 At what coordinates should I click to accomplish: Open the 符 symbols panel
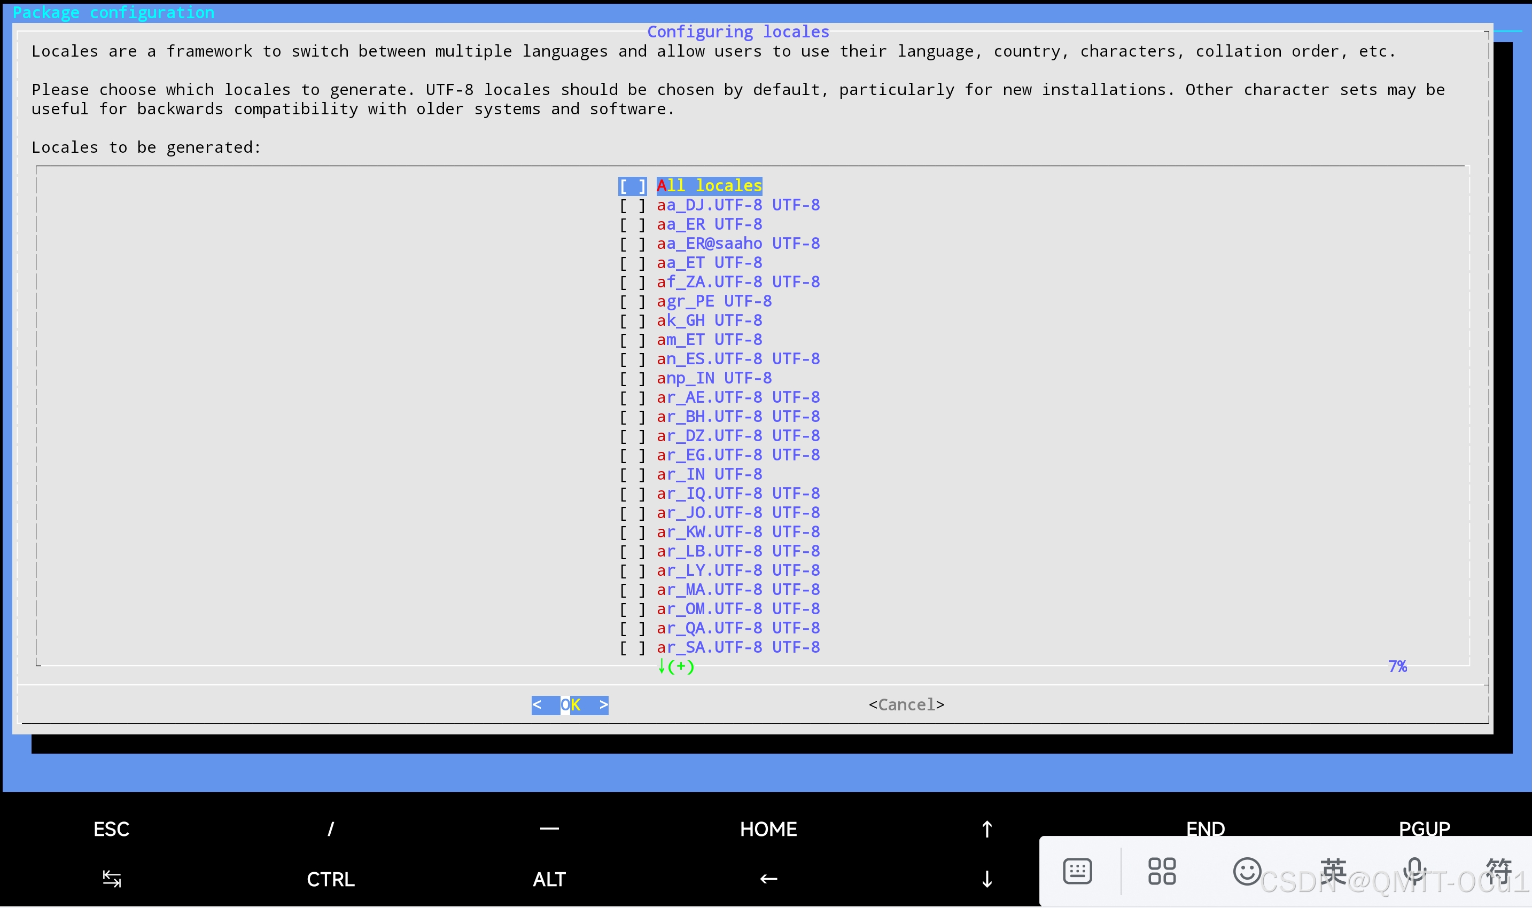1498,871
